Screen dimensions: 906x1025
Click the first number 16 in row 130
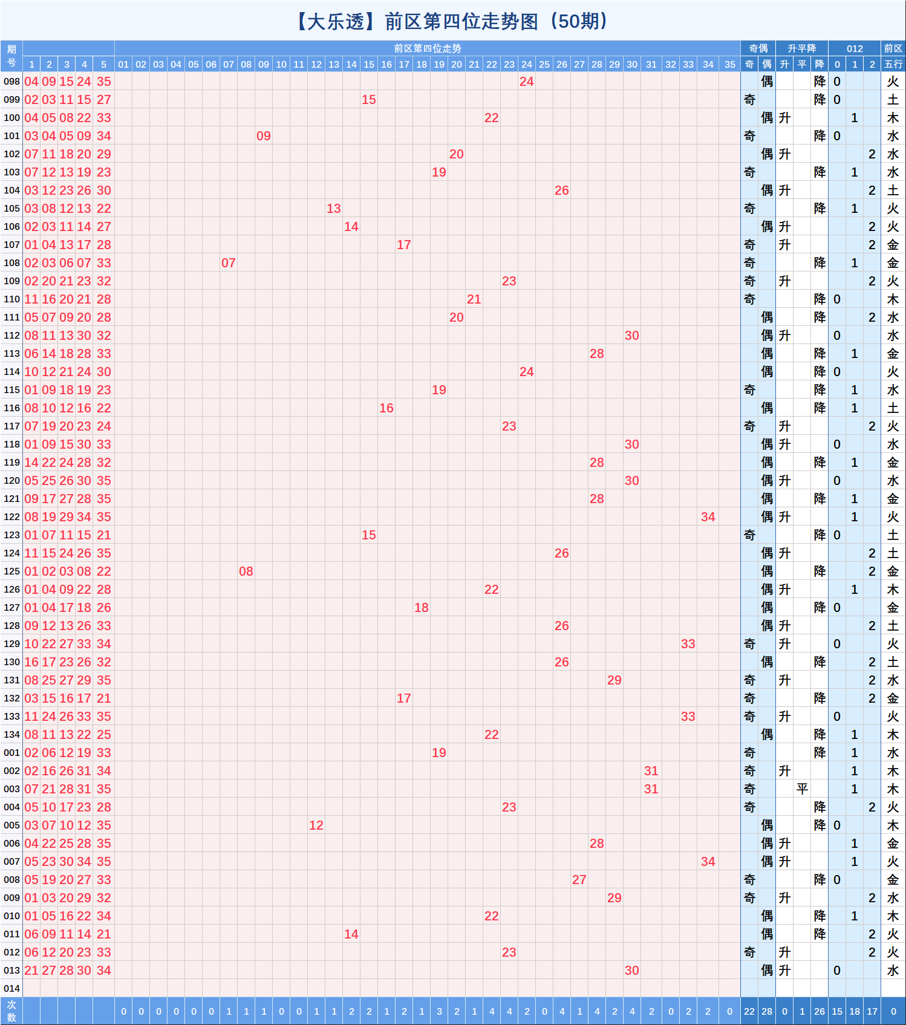31,662
